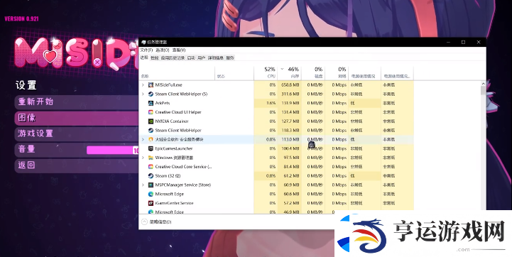Click the Creative Cloud Core Service icon
The image size is (512, 257).
click(x=151, y=167)
